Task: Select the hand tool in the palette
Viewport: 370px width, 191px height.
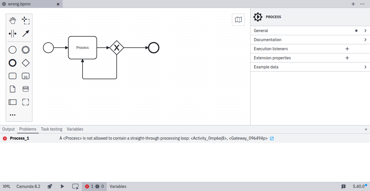Action: pos(13,20)
